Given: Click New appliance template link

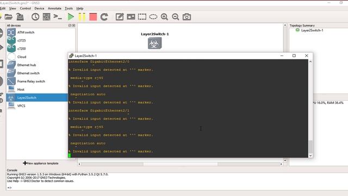Looking at the screenshot, I should point(41,163).
